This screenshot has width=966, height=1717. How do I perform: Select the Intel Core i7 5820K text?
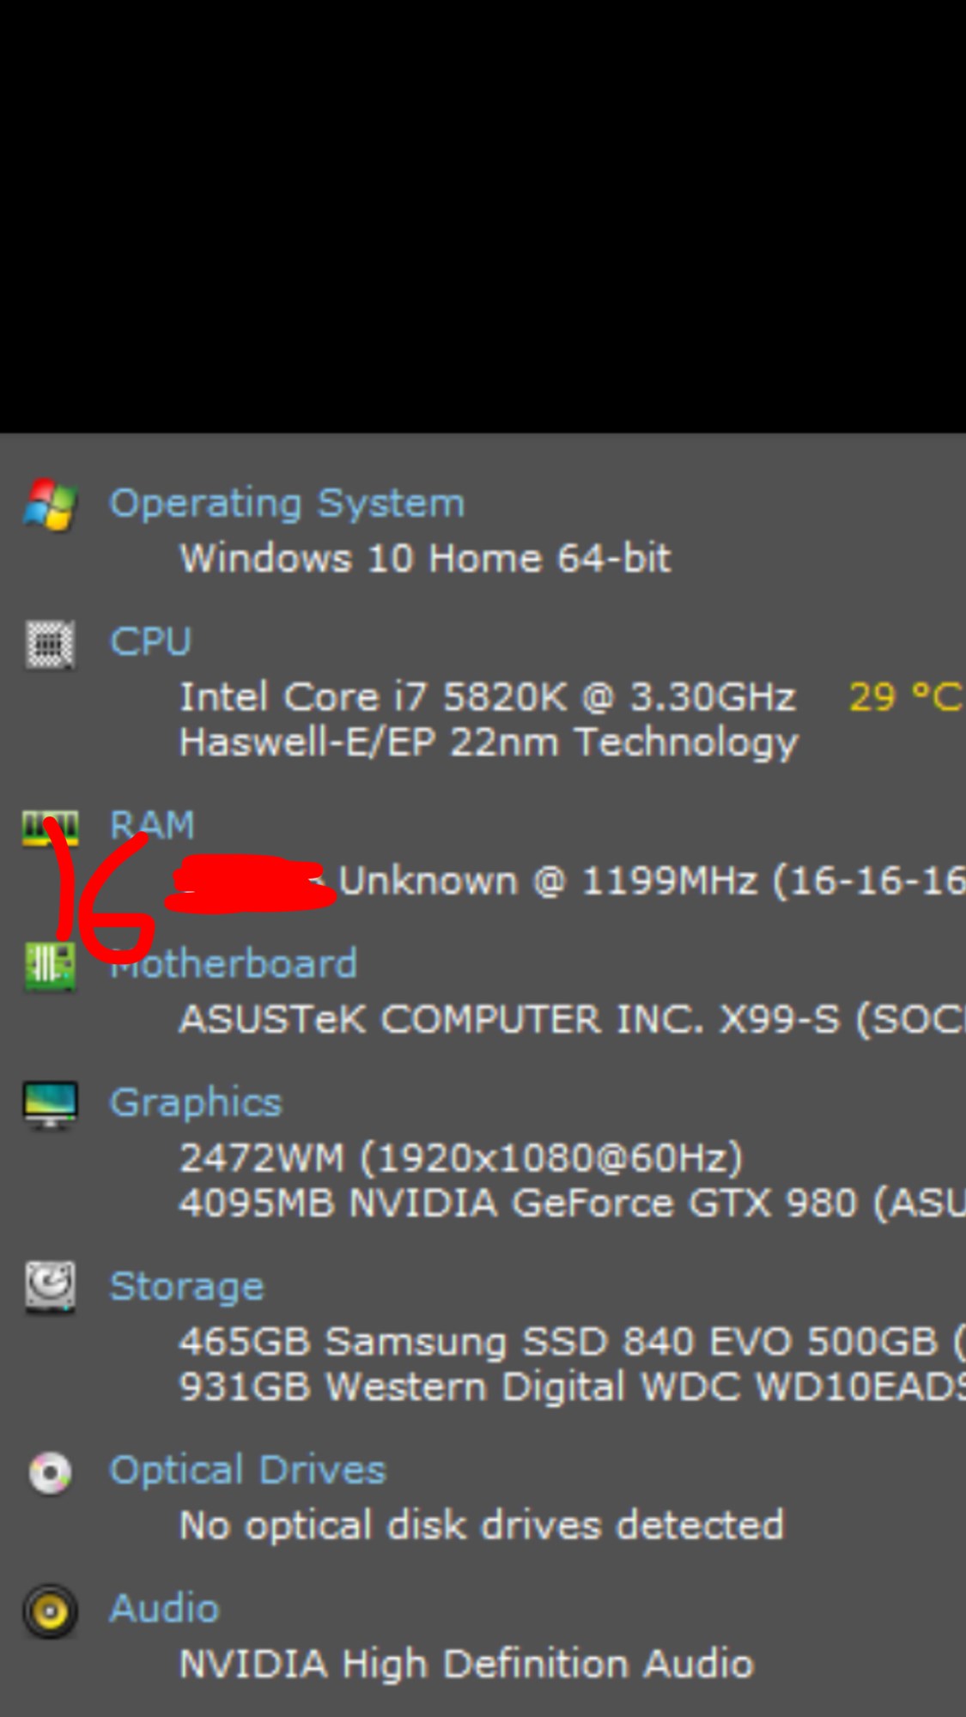click(x=373, y=696)
